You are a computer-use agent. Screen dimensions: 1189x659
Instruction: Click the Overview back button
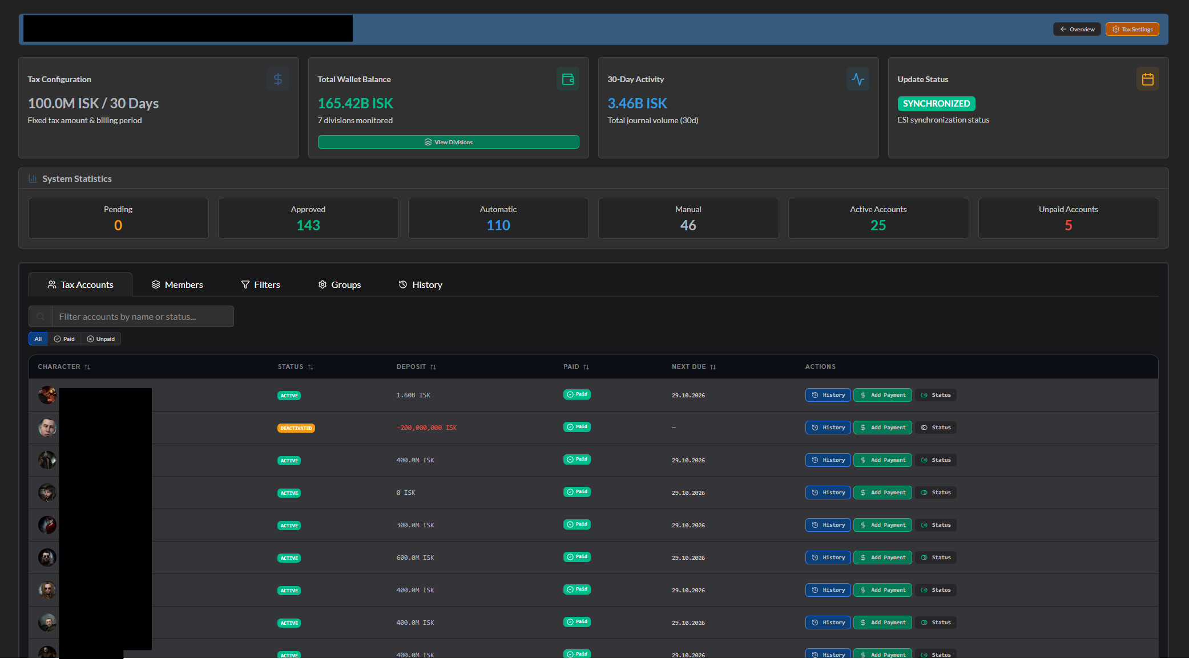(1077, 29)
